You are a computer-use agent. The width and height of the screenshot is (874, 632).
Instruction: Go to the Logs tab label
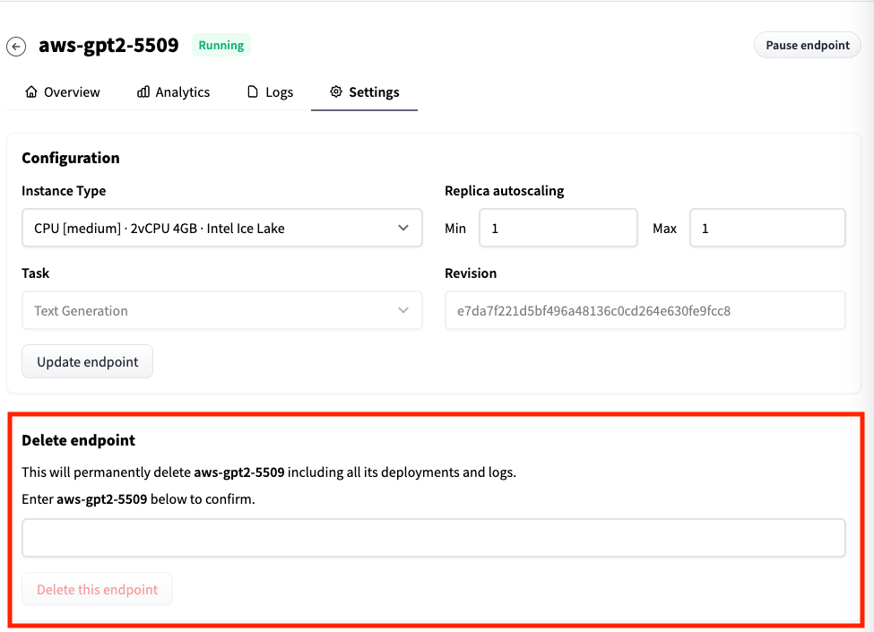[x=279, y=92]
